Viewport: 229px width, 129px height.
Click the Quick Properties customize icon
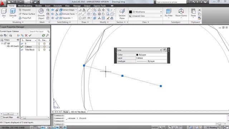[x=165, y=50]
